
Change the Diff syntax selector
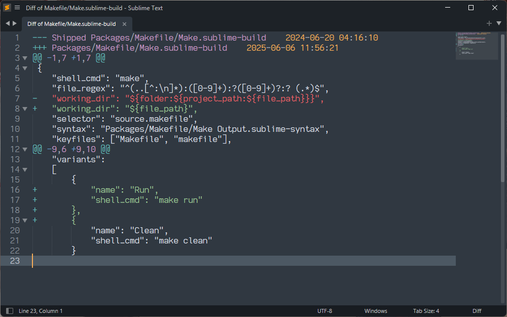tap(477, 311)
